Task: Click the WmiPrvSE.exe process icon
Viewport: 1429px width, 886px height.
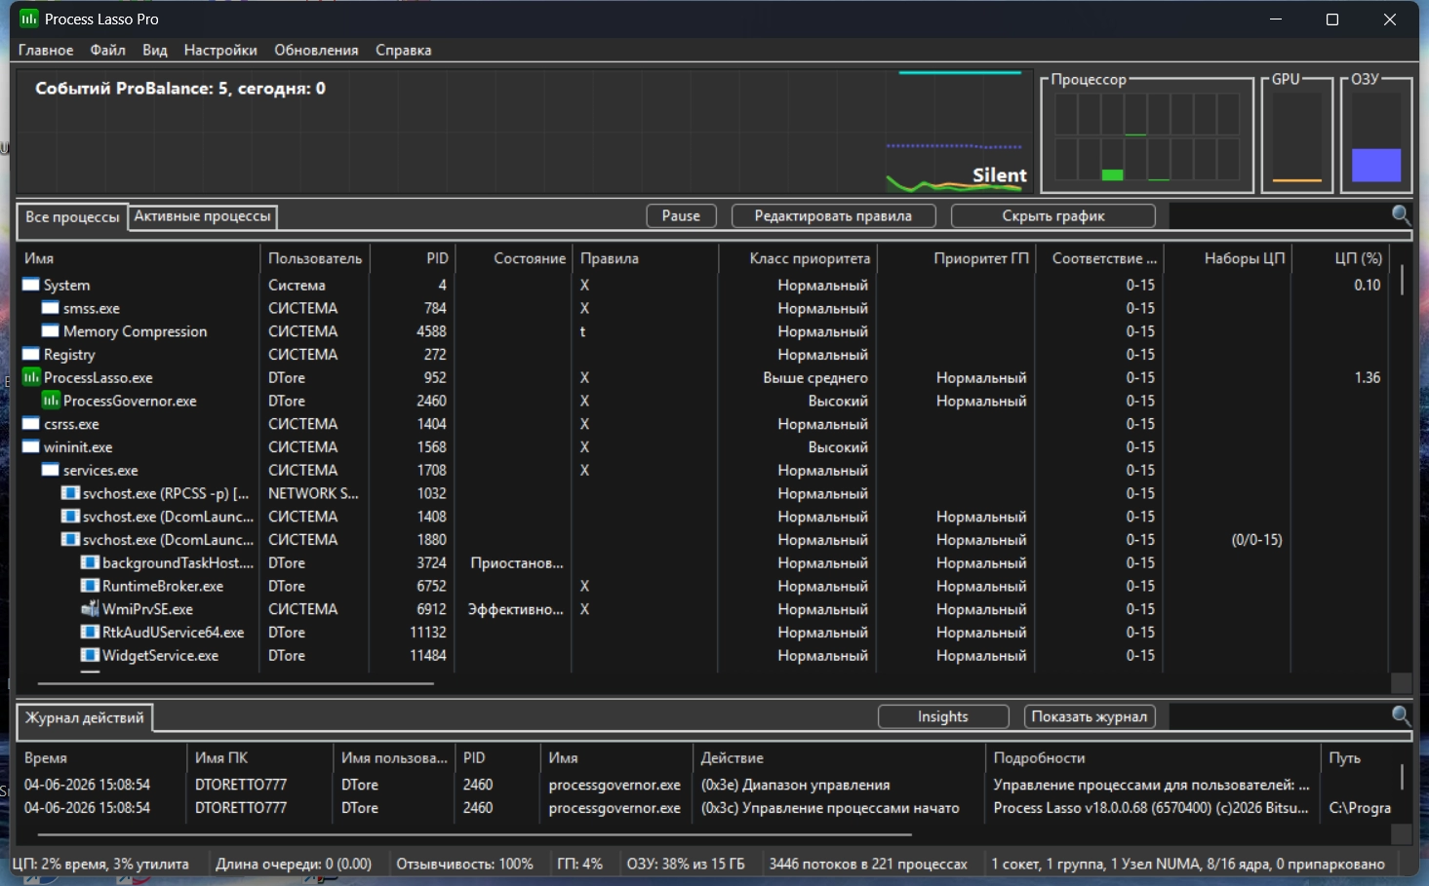Action: click(90, 609)
